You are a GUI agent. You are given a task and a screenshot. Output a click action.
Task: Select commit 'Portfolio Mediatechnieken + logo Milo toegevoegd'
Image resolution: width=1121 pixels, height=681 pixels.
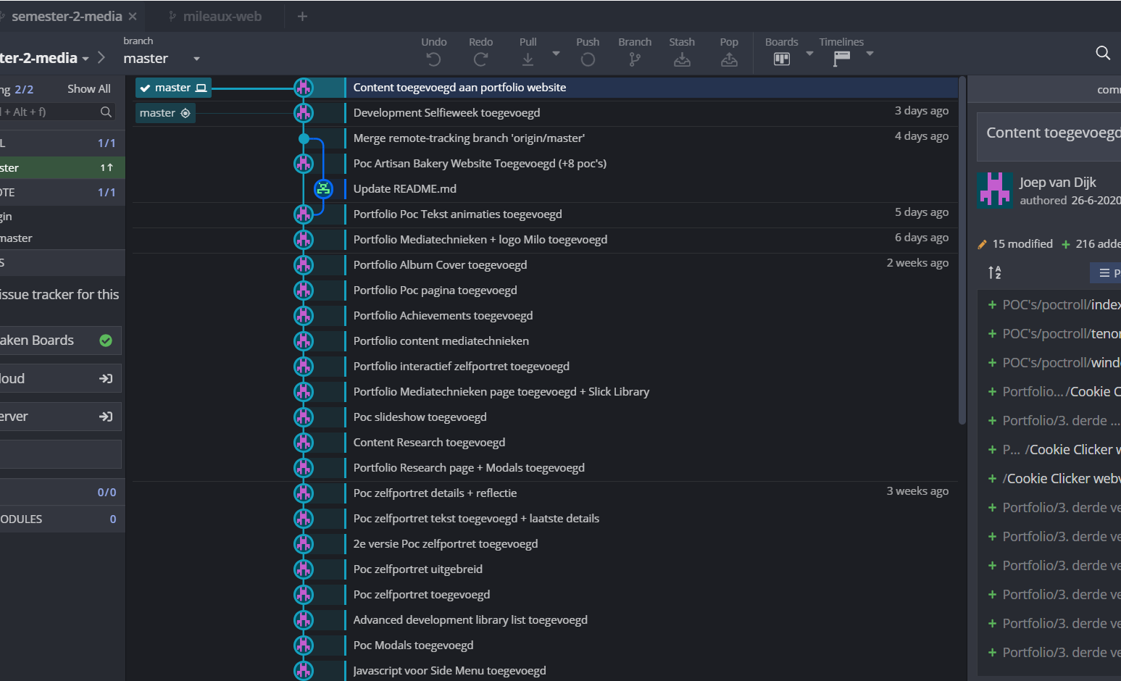click(x=480, y=240)
